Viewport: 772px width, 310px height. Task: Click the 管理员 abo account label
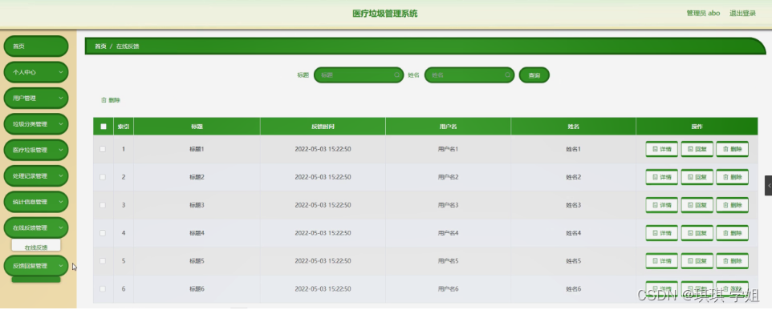pos(703,14)
